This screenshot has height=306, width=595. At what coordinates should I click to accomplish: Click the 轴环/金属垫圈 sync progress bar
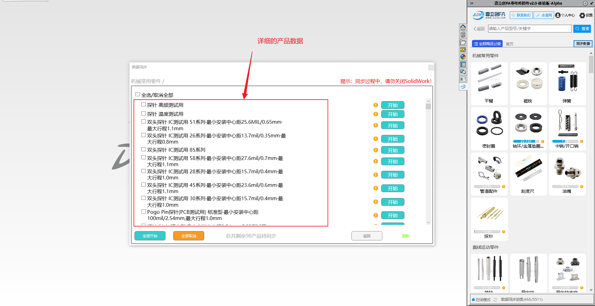click(x=526, y=141)
